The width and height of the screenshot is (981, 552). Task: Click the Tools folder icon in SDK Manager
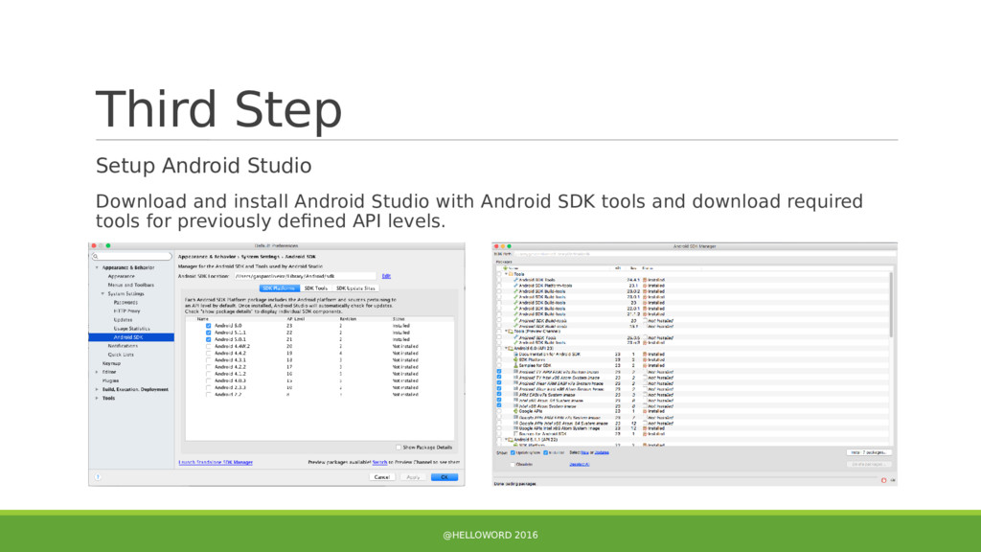tap(512, 274)
